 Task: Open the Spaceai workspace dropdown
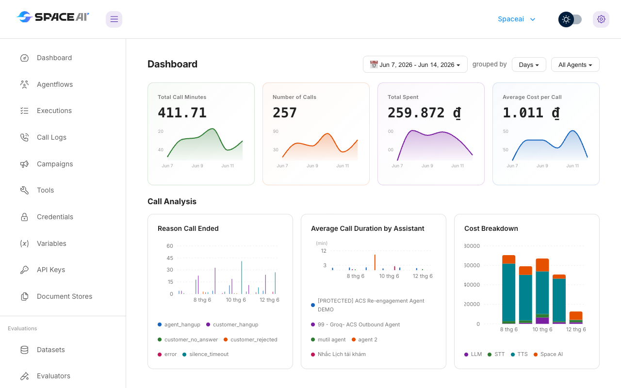517,19
